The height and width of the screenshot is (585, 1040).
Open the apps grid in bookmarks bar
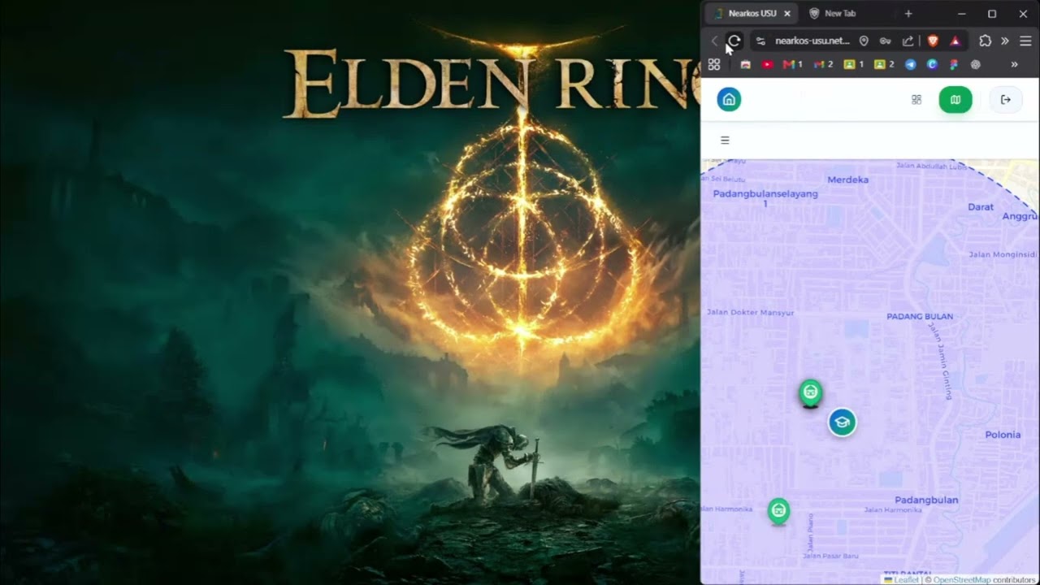pyautogui.click(x=714, y=64)
